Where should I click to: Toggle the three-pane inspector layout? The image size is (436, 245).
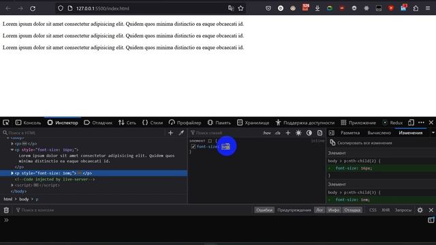332,133
